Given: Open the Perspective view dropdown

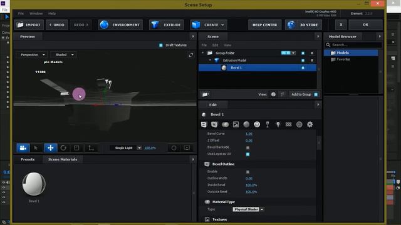Looking at the screenshot, I should pos(32,54).
